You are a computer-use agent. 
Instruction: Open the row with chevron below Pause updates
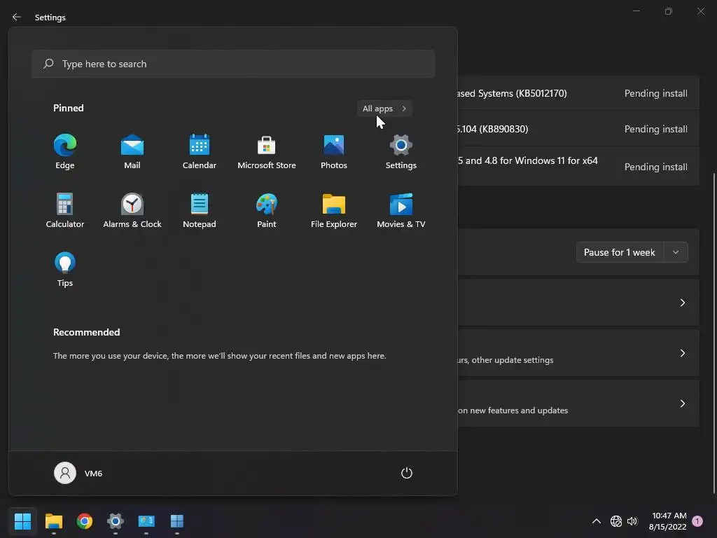click(578, 303)
